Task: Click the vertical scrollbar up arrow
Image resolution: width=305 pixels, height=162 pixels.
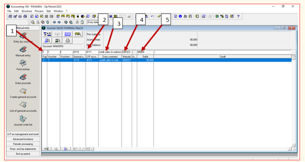Action: pyautogui.click(x=293, y=57)
